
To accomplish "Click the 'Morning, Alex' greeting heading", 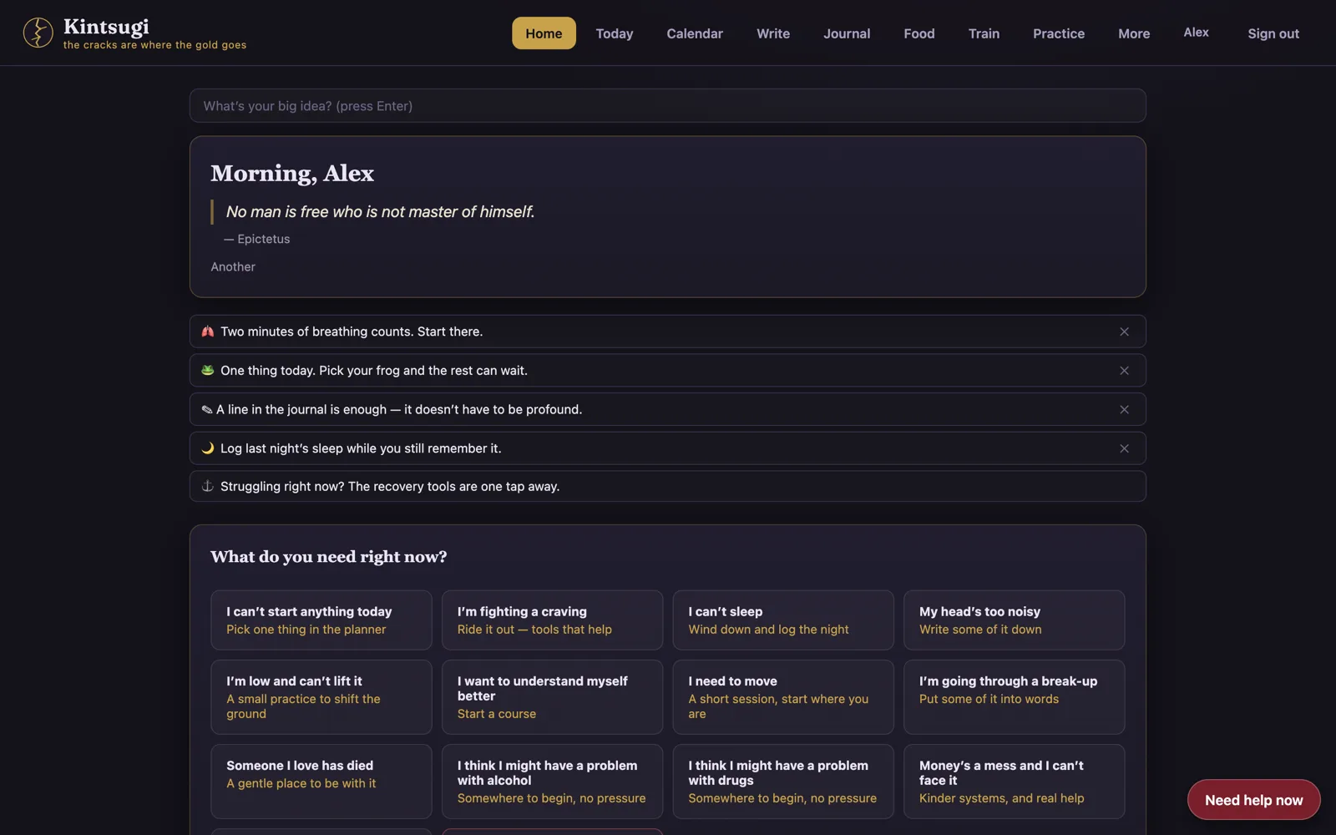I will (x=292, y=173).
